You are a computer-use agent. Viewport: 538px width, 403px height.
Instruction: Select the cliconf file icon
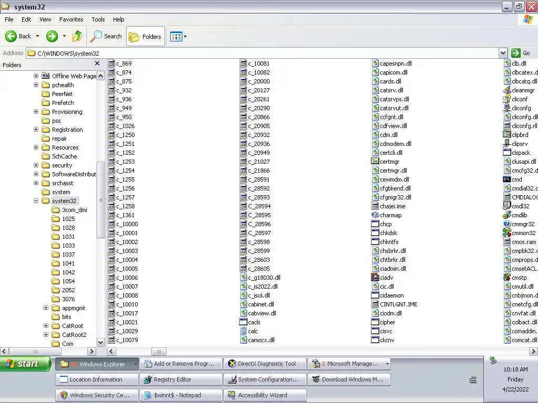507,99
